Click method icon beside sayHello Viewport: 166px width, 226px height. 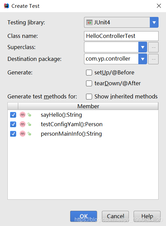[x=23, y=115]
